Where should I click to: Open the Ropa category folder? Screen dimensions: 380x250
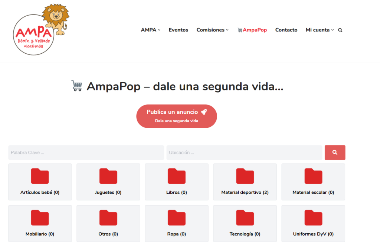(177, 223)
